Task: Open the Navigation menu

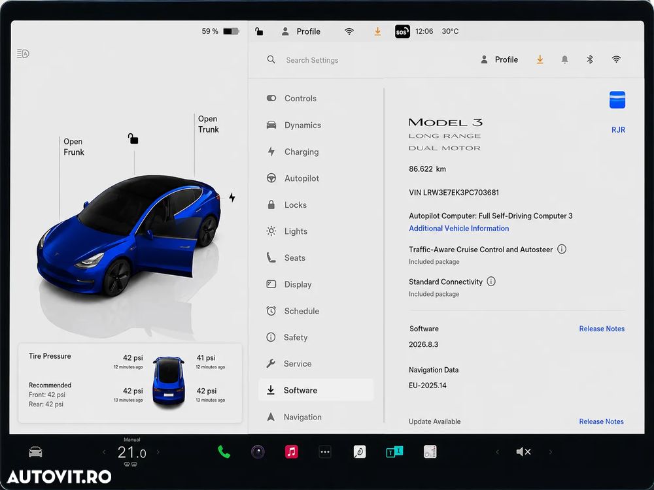Action: tap(316, 417)
